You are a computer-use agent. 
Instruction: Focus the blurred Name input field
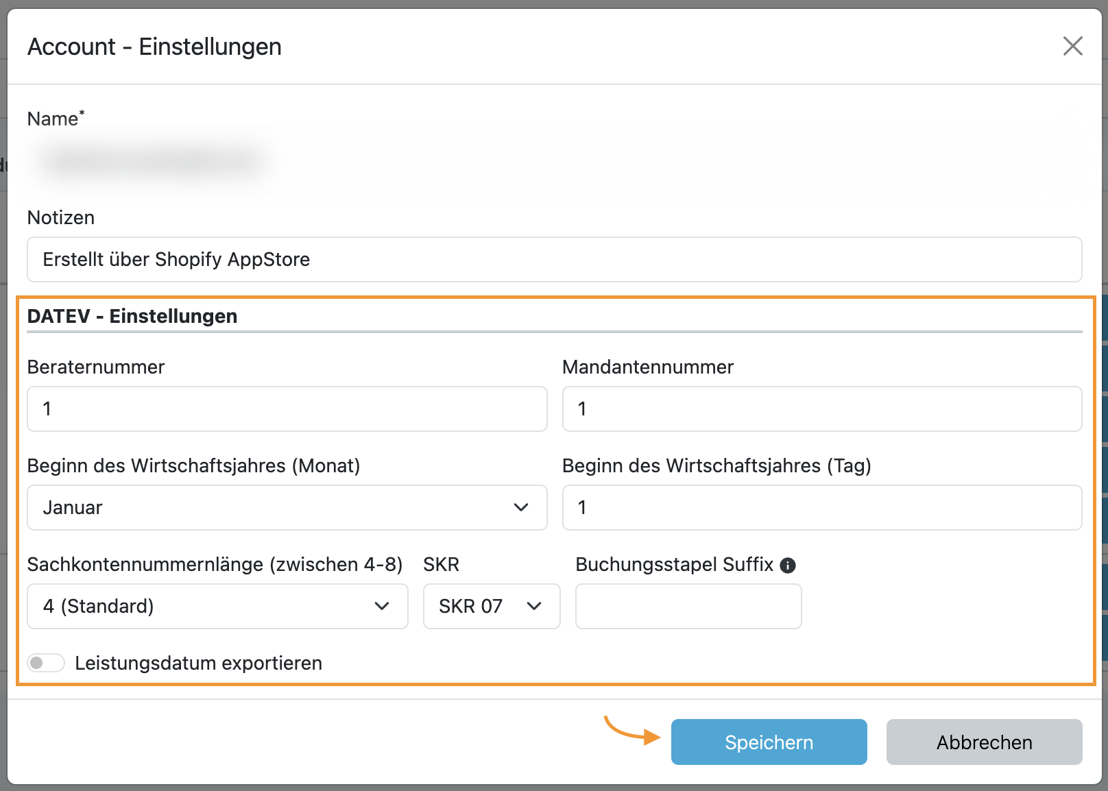554,162
